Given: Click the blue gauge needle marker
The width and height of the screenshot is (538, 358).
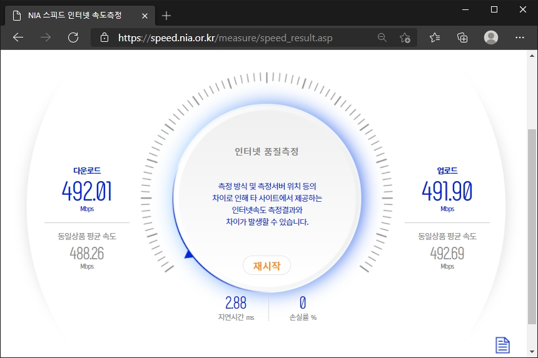Looking at the screenshot, I should tap(188, 254).
